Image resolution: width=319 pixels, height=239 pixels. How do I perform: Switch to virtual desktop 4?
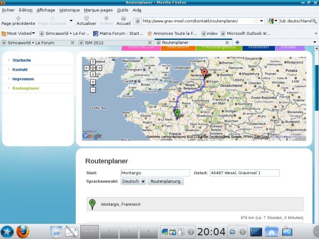[149, 231]
